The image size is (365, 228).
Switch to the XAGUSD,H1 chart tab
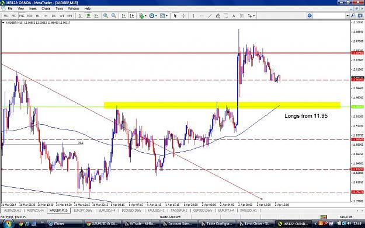[x=248, y=211]
